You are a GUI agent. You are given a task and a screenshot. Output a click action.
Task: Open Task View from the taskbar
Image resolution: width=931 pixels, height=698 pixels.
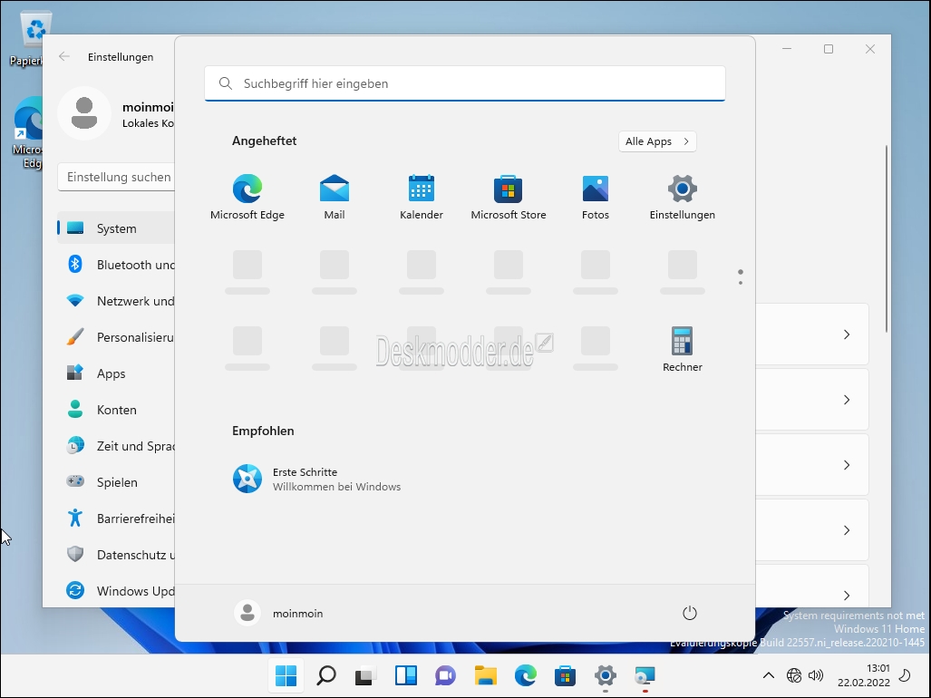(365, 675)
